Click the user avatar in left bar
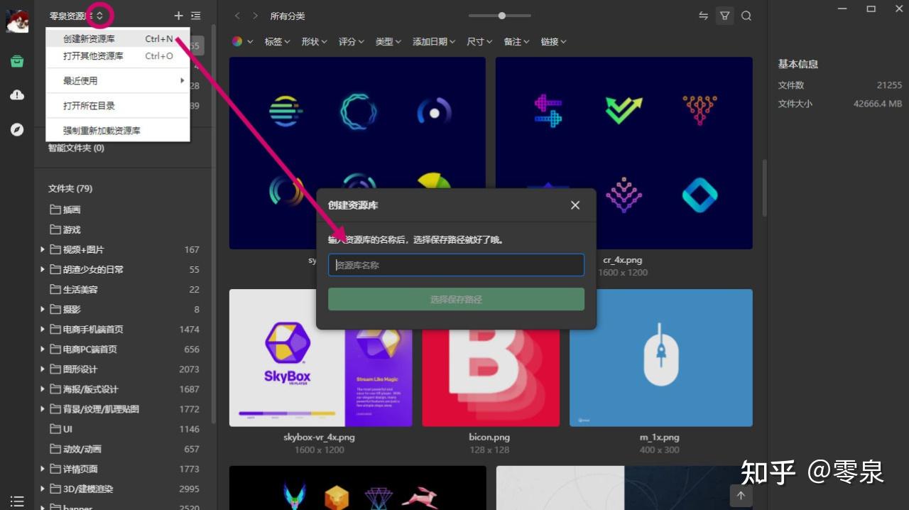Image resolution: width=909 pixels, height=510 pixels. [x=17, y=21]
